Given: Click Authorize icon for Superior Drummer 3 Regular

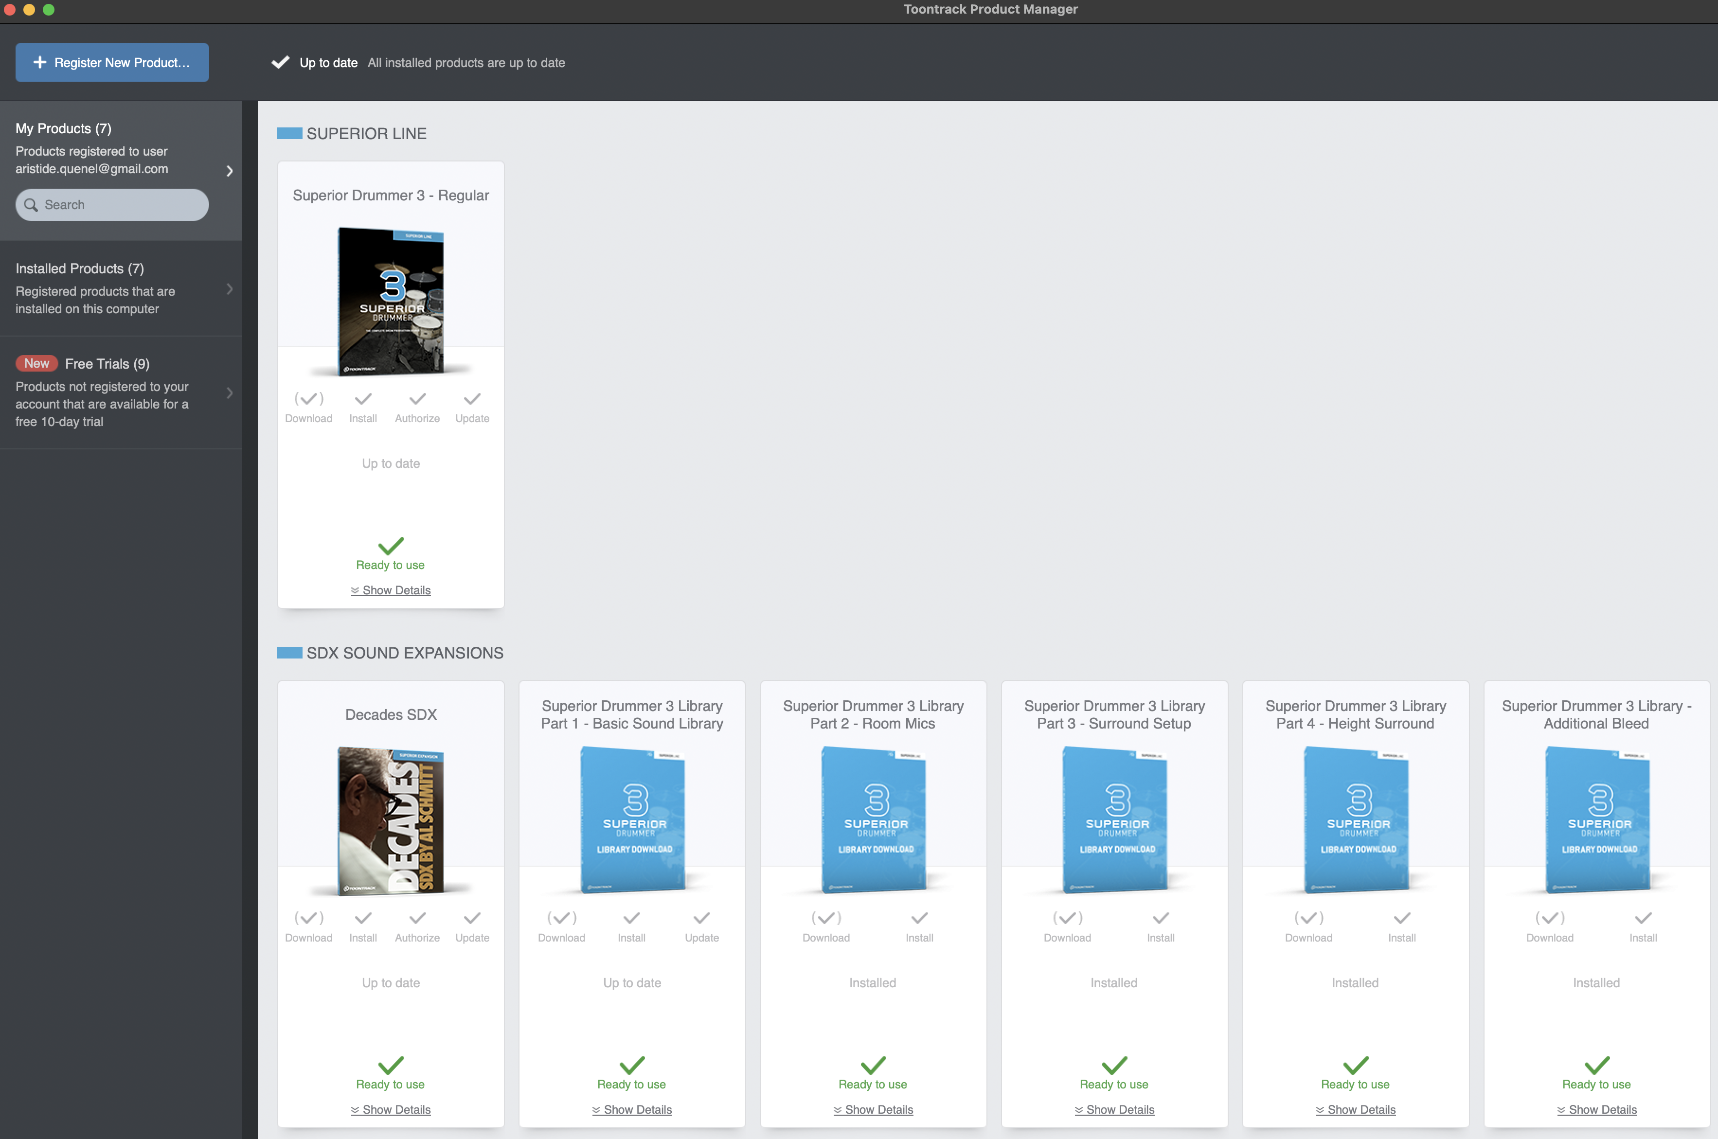Looking at the screenshot, I should (418, 399).
